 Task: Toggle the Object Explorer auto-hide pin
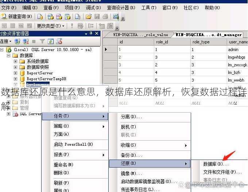[x=91, y=34]
